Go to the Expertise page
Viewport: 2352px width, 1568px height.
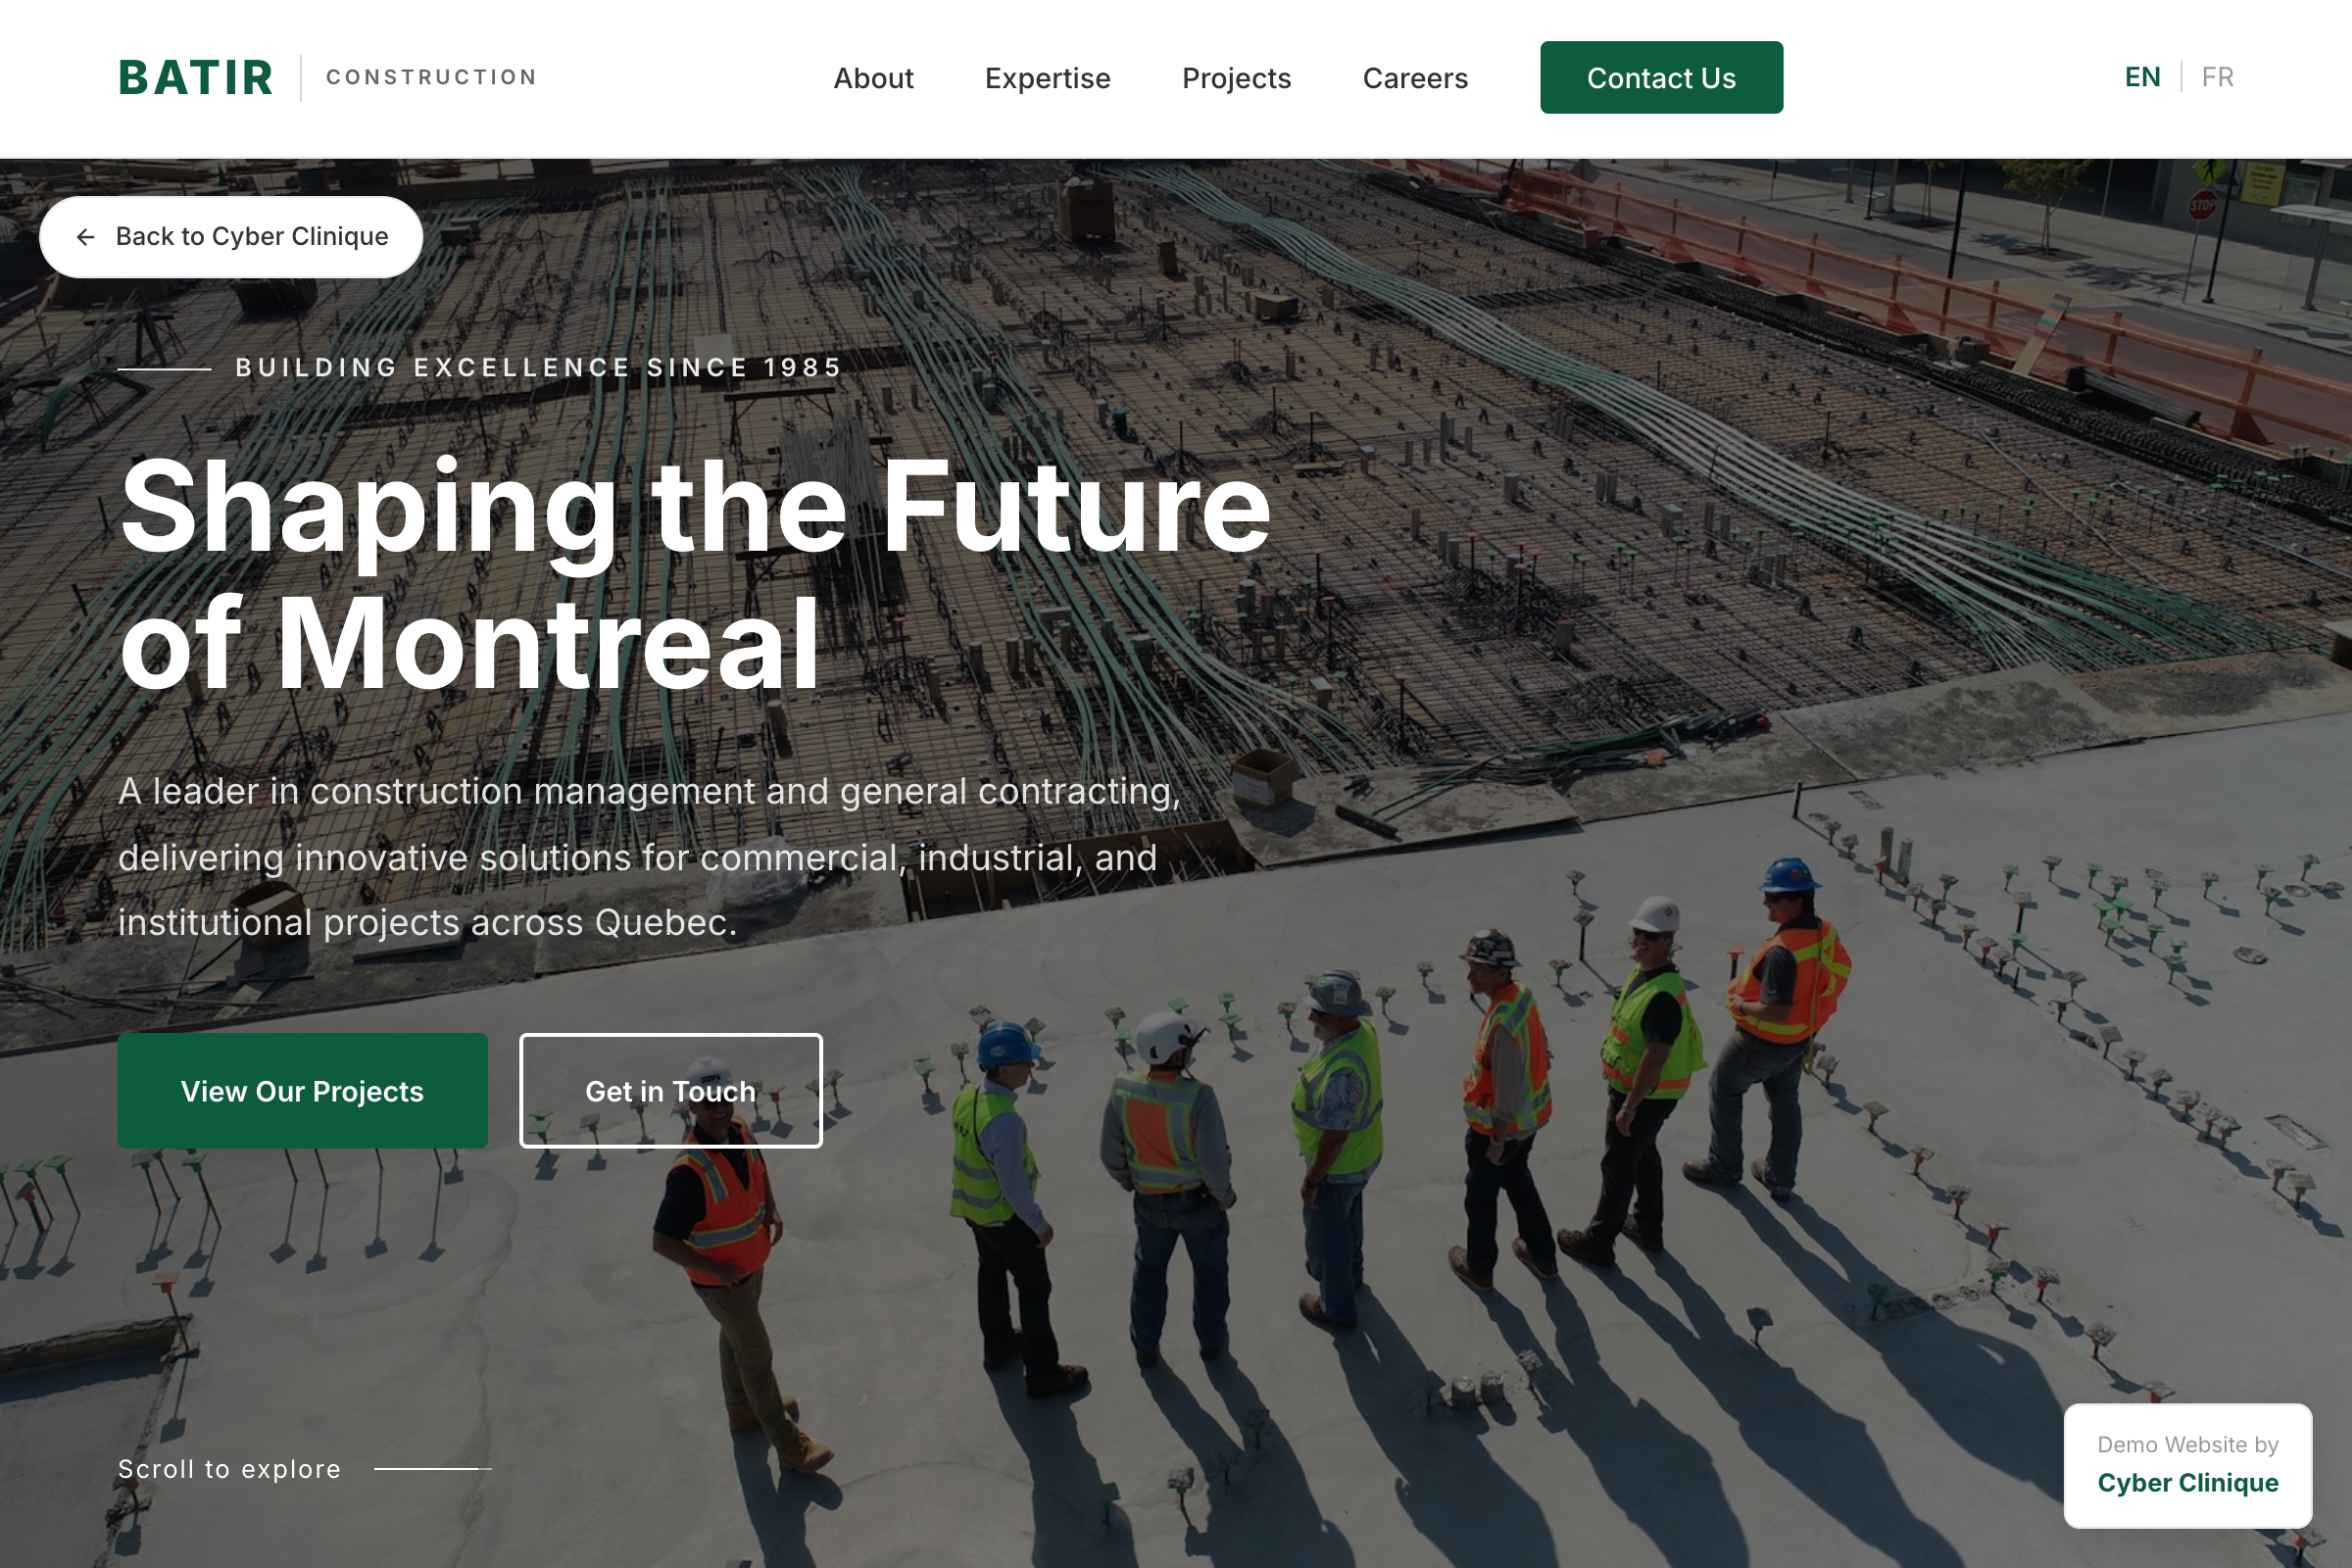coord(1047,78)
